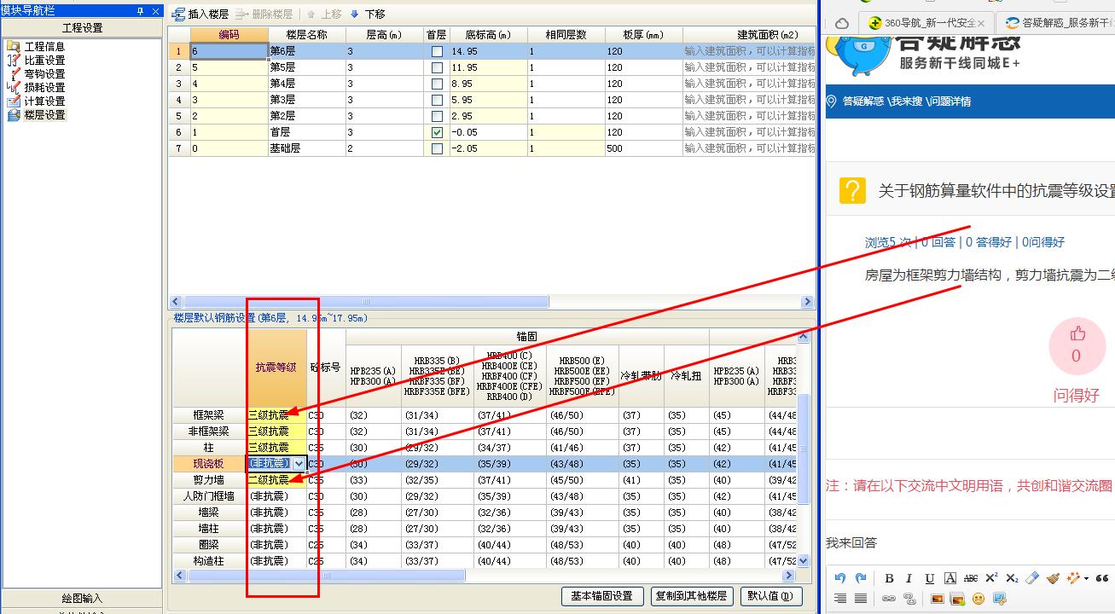Toggle underline formatting in answer editor
1115x614 pixels.
(930, 578)
